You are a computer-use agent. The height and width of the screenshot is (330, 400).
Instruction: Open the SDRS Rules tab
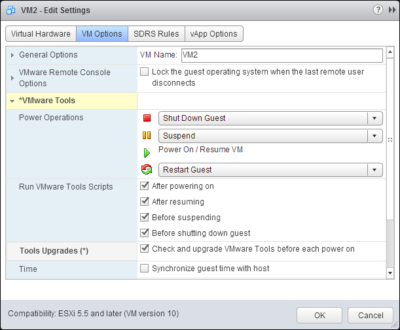click(156, 33)
